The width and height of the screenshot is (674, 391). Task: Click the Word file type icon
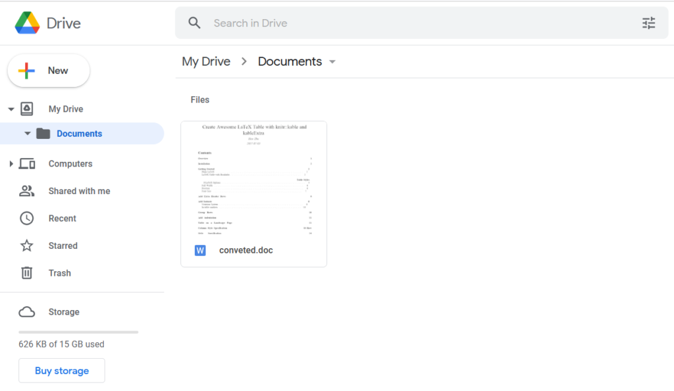click(201, 250)
